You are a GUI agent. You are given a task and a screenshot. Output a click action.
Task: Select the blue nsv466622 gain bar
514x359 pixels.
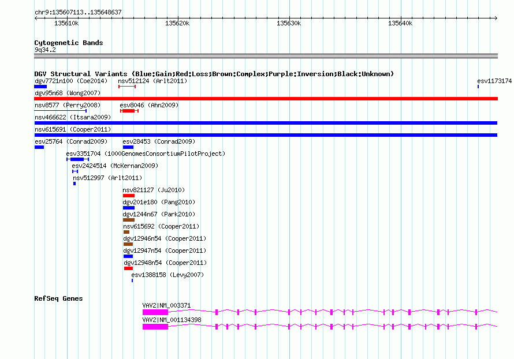[x=266, y=123]
